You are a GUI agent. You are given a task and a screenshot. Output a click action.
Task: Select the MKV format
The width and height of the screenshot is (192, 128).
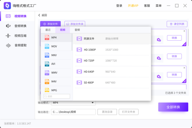pos(56,55)
